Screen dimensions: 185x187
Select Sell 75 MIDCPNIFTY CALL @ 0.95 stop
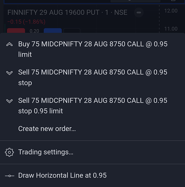92,77
